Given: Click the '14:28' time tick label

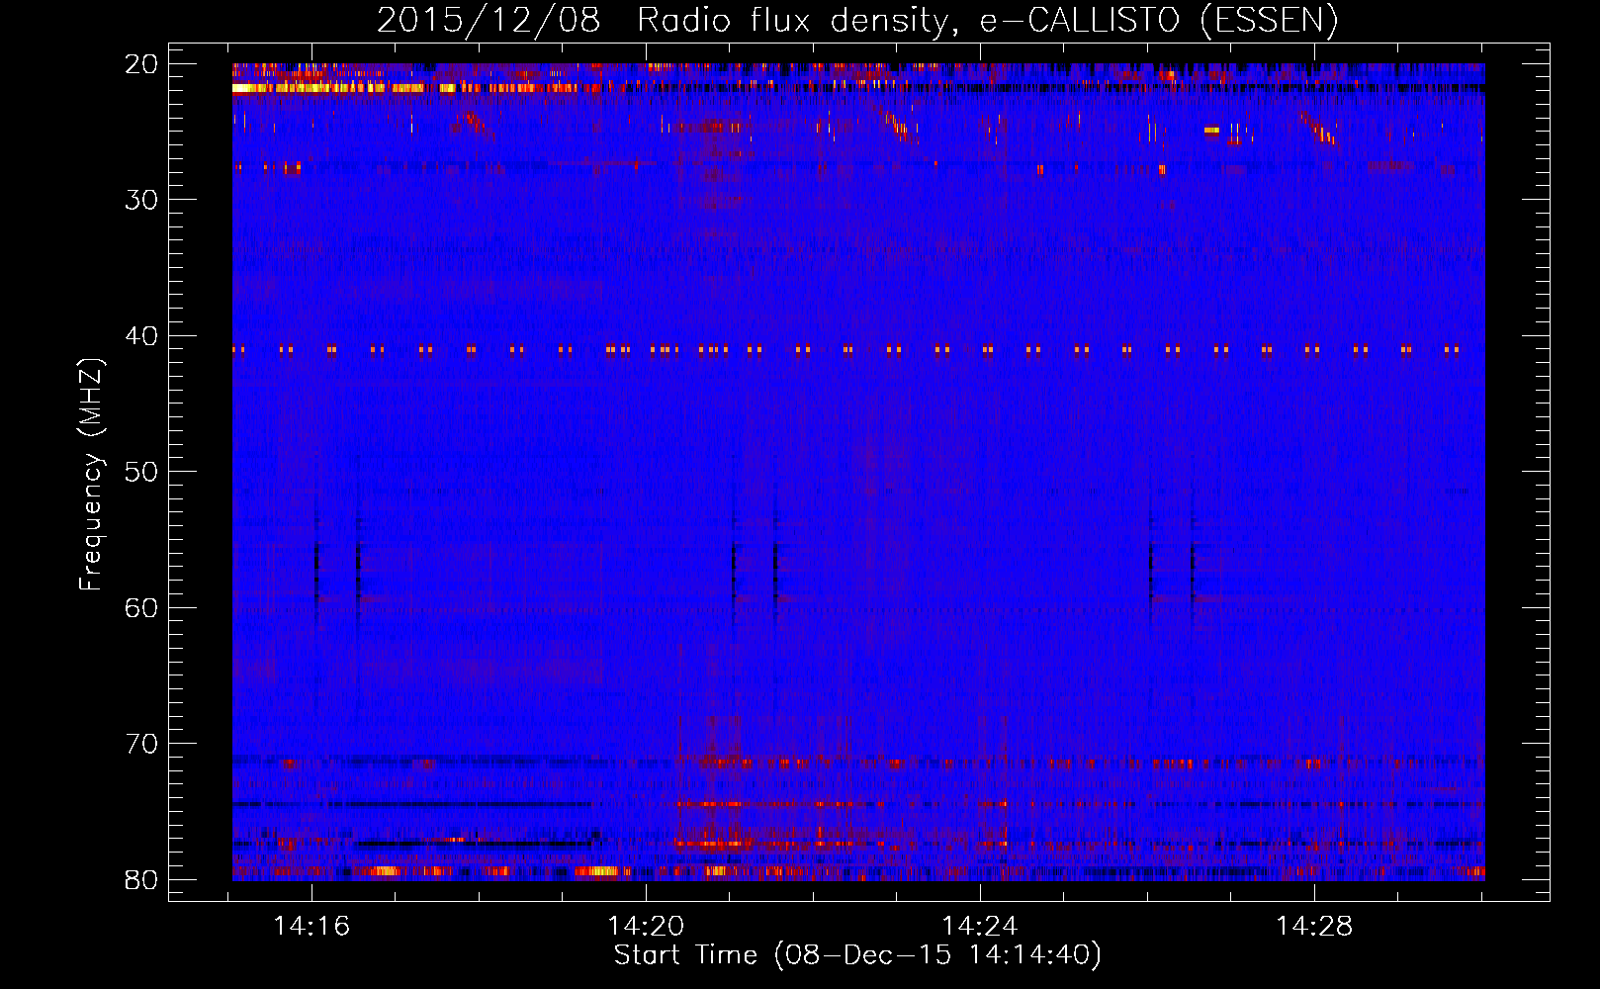Looking at the screenshot, I should 1314,927.
